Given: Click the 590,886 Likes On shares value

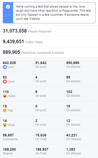Looking at the screenshot, I should pos(73,63).
